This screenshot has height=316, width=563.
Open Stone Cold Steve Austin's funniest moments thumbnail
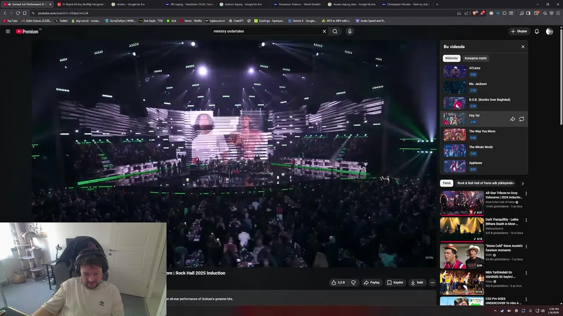[x=462, y=256]
